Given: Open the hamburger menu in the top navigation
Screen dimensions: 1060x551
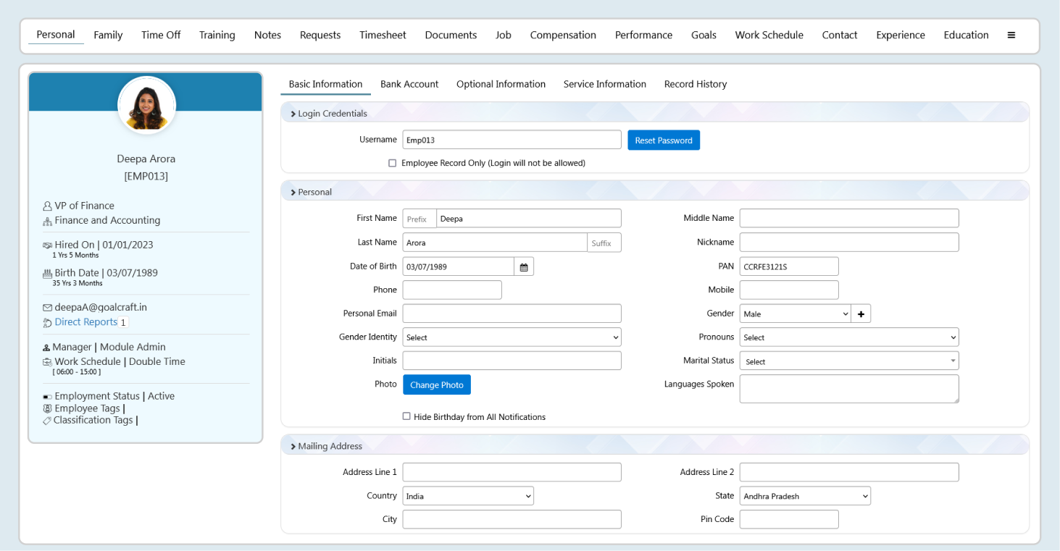Looking at the screenshot, I should click(x=1011, y=35).
